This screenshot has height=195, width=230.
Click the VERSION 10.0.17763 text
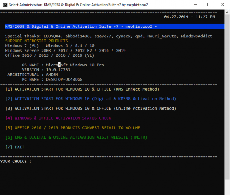pos(46,70)
